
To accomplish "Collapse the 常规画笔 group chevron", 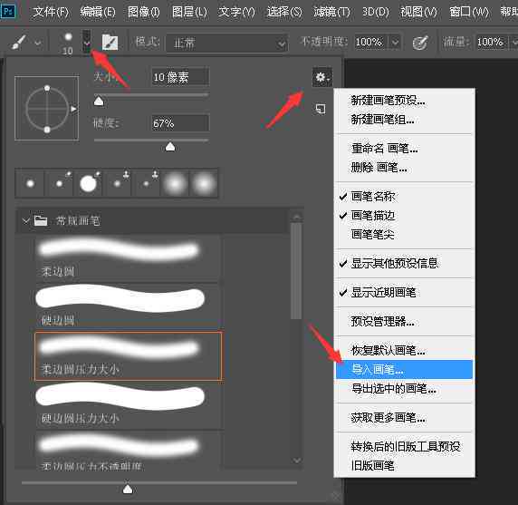I will [25, 220].
